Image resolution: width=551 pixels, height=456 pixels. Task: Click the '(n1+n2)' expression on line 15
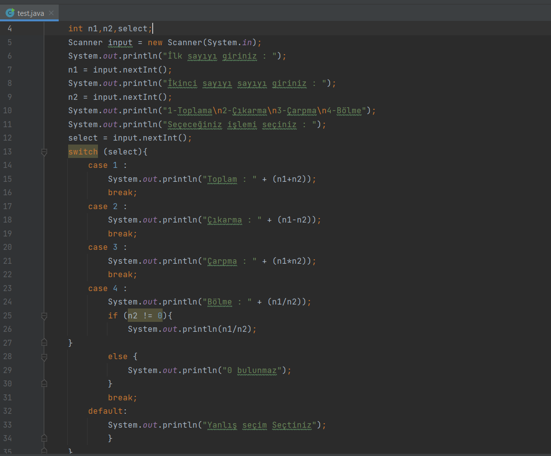pos(292,179)
